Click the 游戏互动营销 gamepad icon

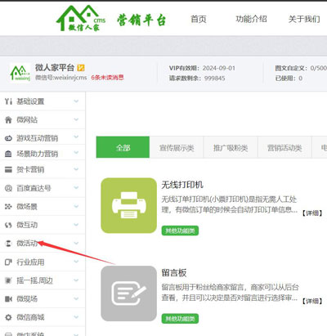click(x=8, y=138)
